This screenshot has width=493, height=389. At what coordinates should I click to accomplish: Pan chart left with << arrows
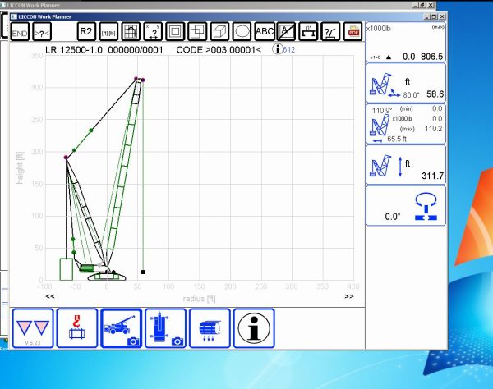50,296
